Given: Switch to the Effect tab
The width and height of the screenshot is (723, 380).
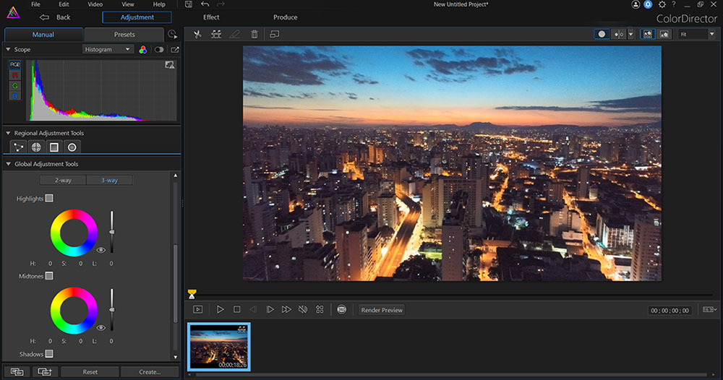Looking at the screenshot, I should pyautogui.click(x=211, y=17).
